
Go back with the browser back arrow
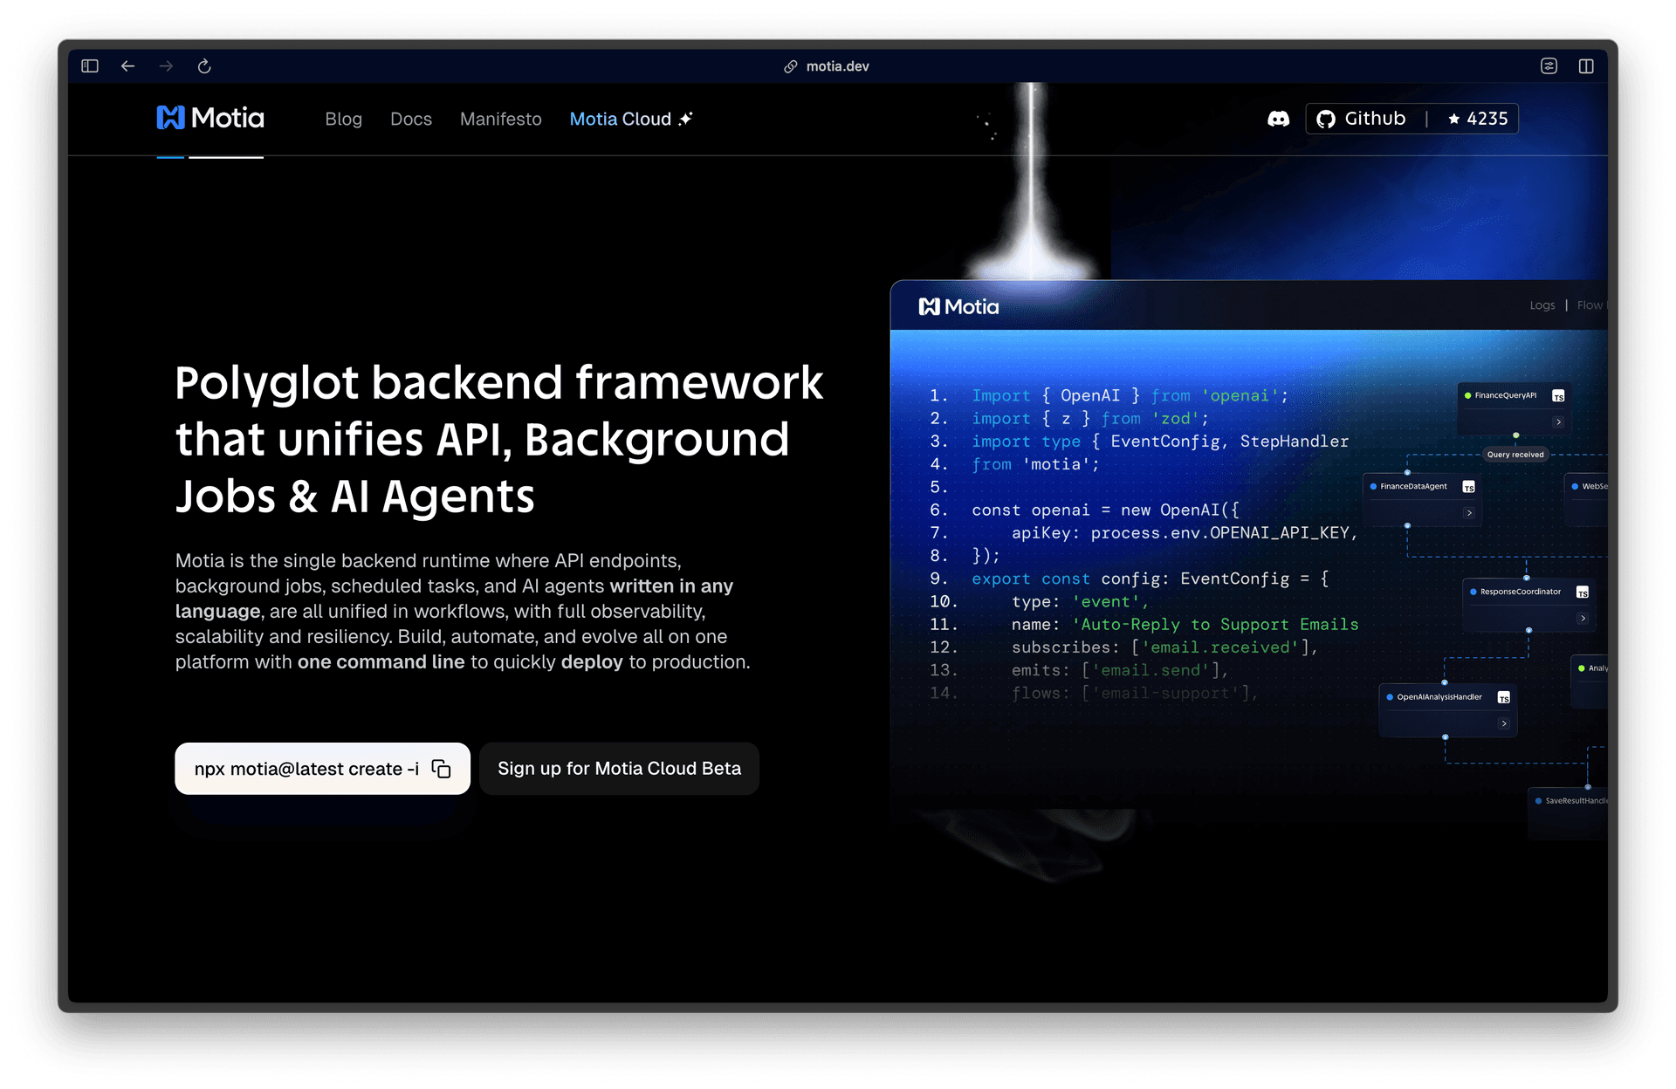(x=128, y=66)
